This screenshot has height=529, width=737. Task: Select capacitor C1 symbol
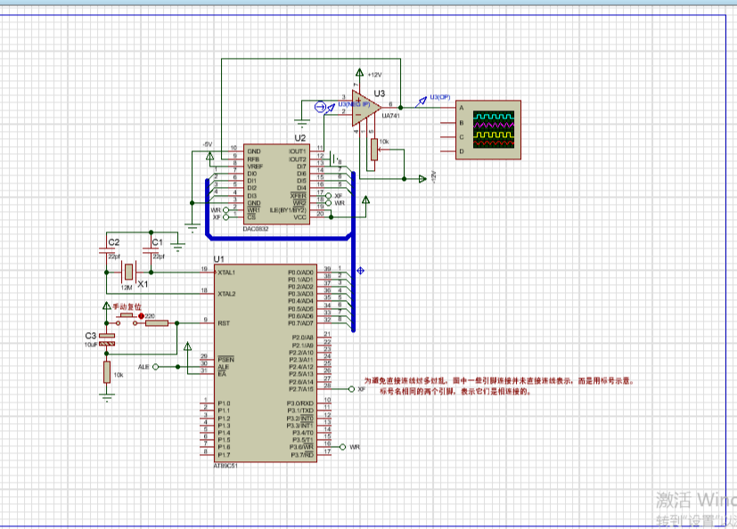[x=151, y=251]
